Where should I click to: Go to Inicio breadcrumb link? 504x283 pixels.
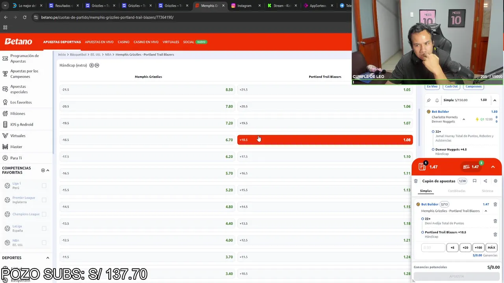point(62,55)
